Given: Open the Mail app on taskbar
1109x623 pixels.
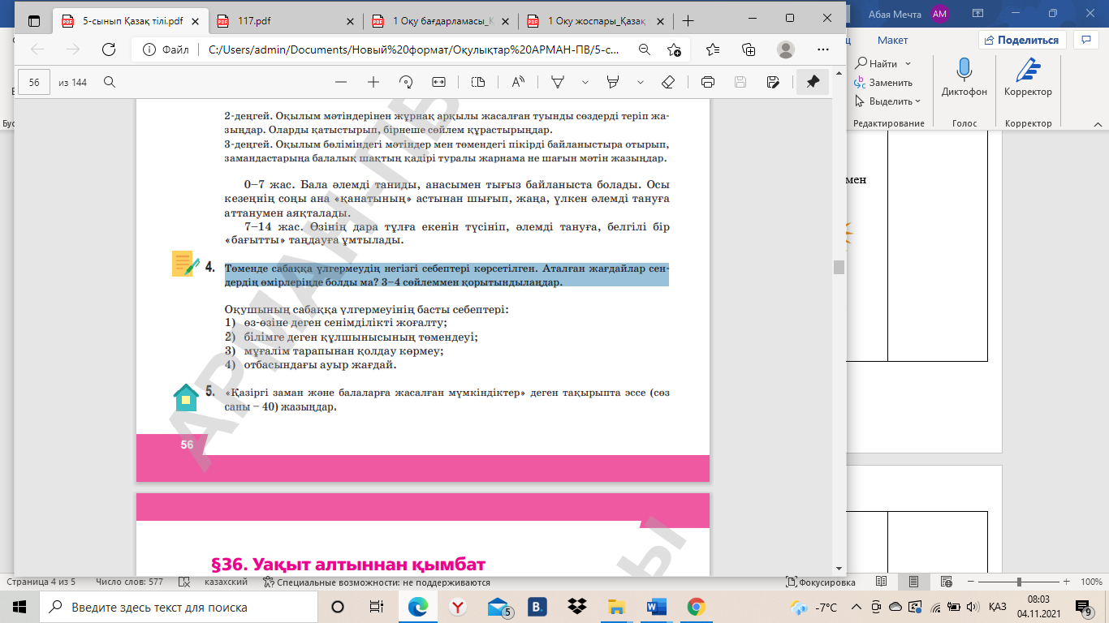Looking at the screenshot, I should pos(498,607).
